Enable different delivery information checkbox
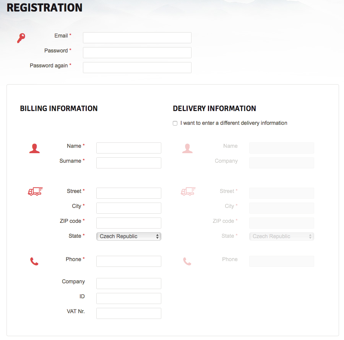344x340 pixels. [175, 123]
